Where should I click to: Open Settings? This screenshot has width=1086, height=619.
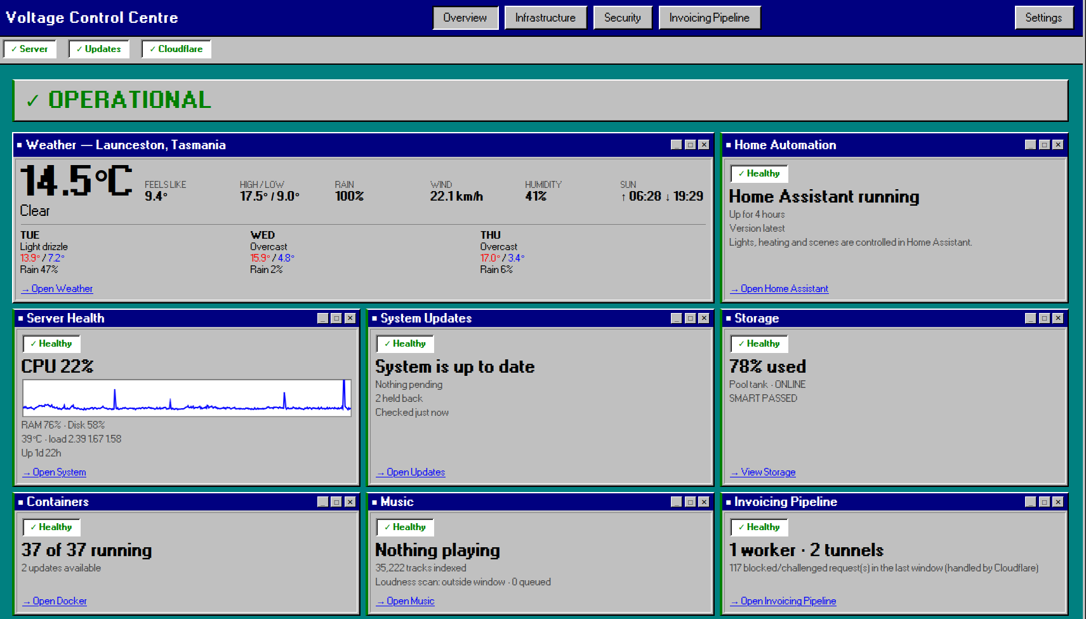tap(1043, 18)
